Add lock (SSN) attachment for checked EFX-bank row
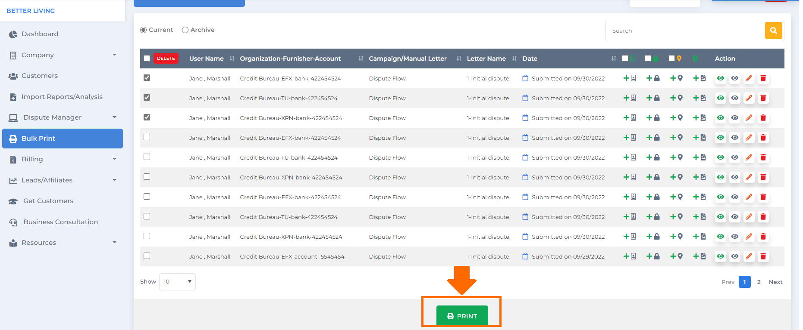Viewport: 803px width, 330px height. [653, 78]
